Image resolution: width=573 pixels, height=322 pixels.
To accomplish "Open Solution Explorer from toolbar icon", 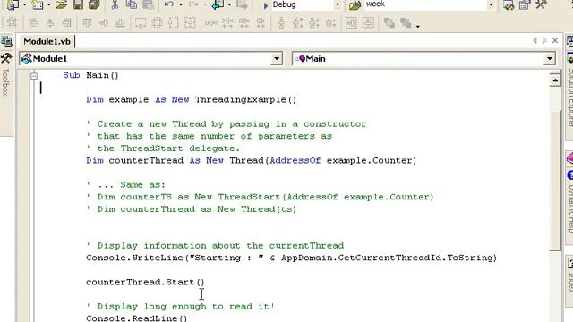I will (509, 4).
